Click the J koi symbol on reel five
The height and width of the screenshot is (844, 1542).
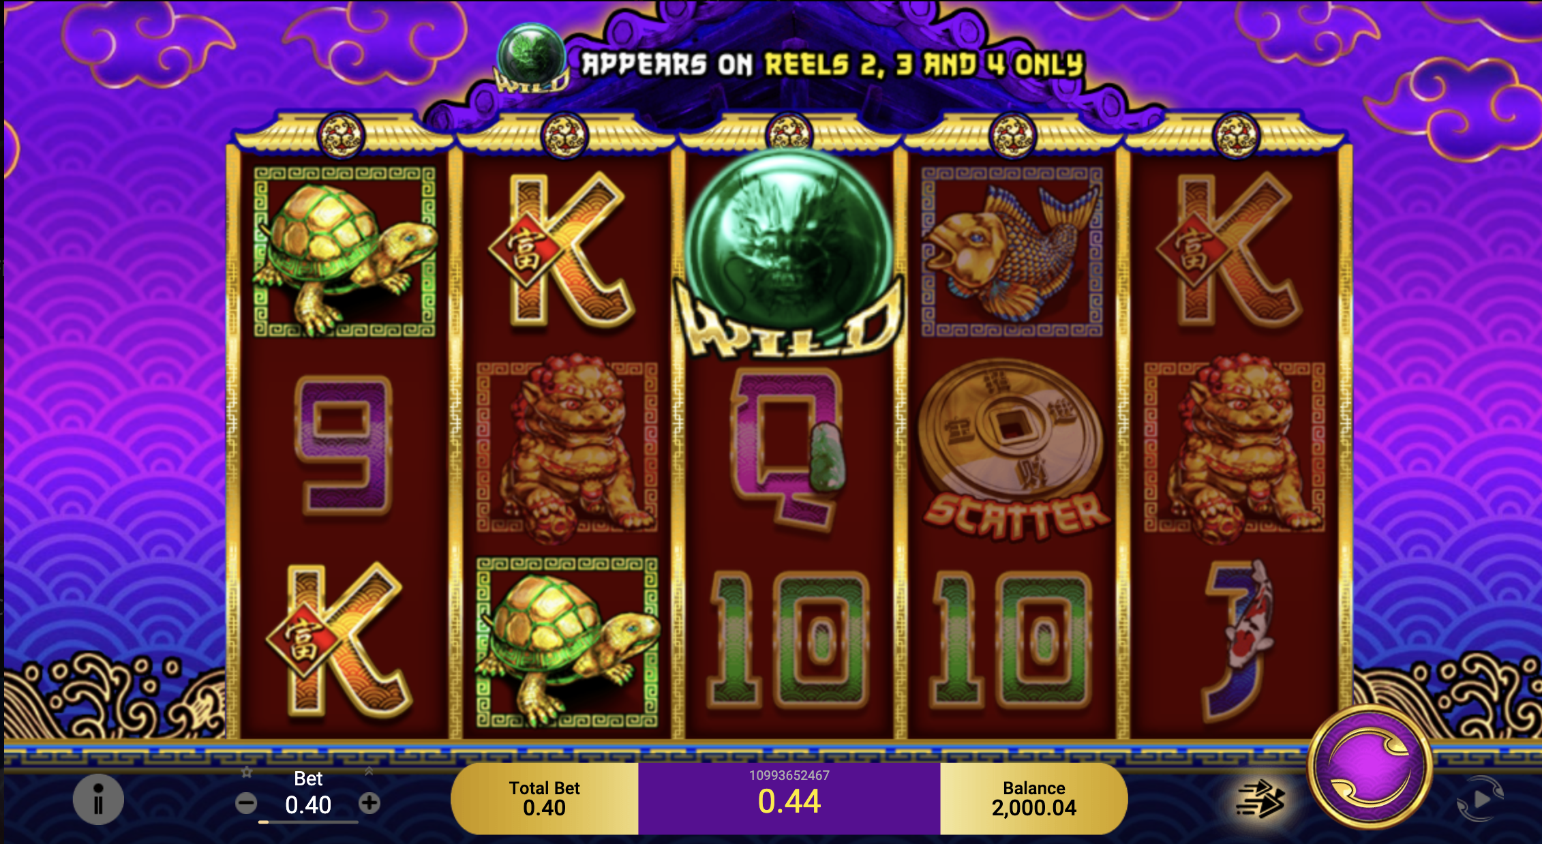click(x=1239, y=641)
